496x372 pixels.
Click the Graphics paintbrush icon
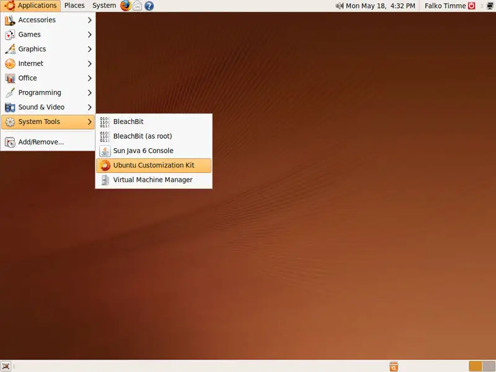(10, 49)
